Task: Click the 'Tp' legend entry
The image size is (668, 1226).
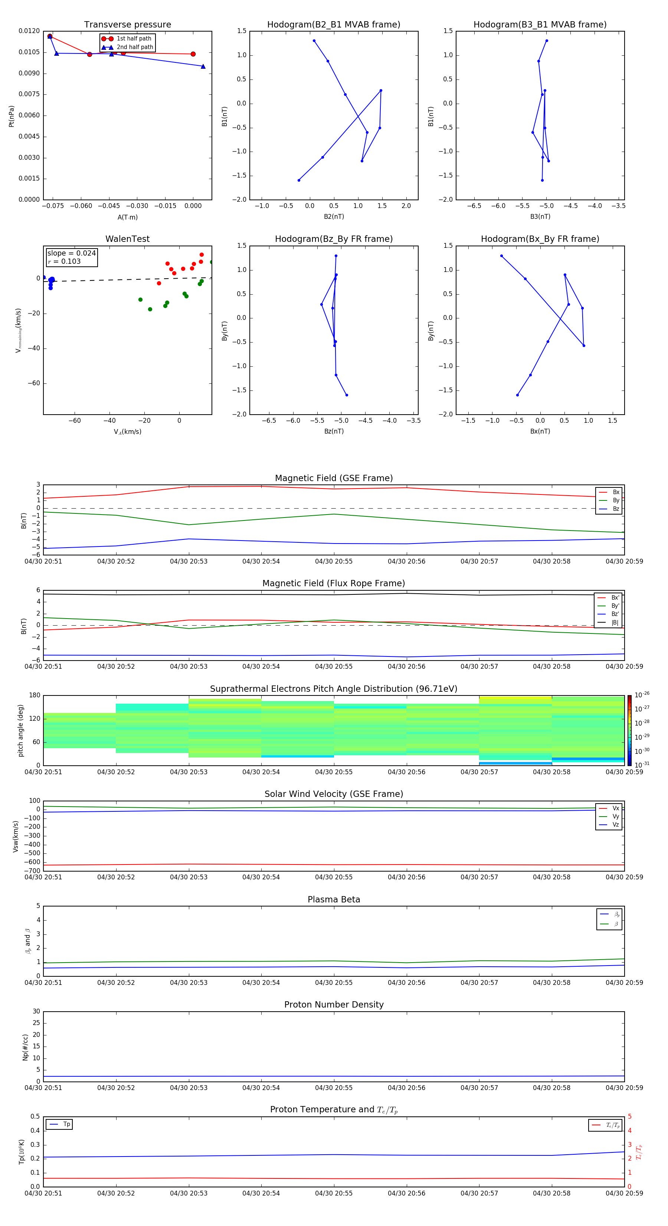Action: click(x=60, y=1124)
